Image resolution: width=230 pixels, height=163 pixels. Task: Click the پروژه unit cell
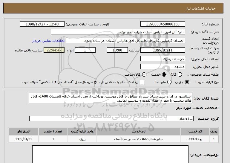pos(82,139)
